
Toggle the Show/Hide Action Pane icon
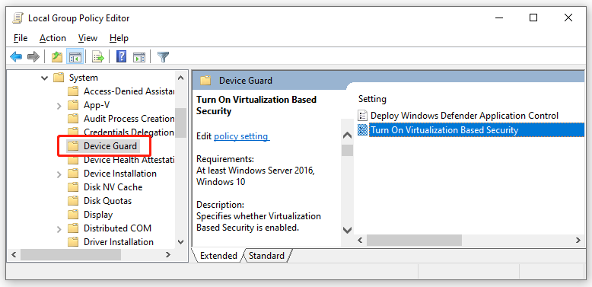(x=139, y=57)
